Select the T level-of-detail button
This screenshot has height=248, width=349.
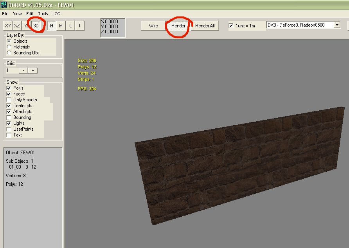(80, 26)
